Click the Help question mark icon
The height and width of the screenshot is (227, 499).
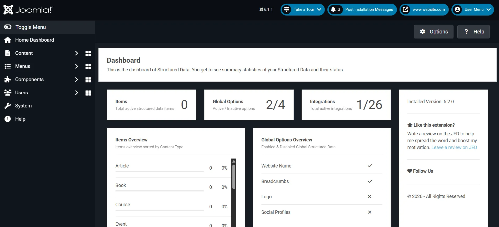(x=466, y=32)
